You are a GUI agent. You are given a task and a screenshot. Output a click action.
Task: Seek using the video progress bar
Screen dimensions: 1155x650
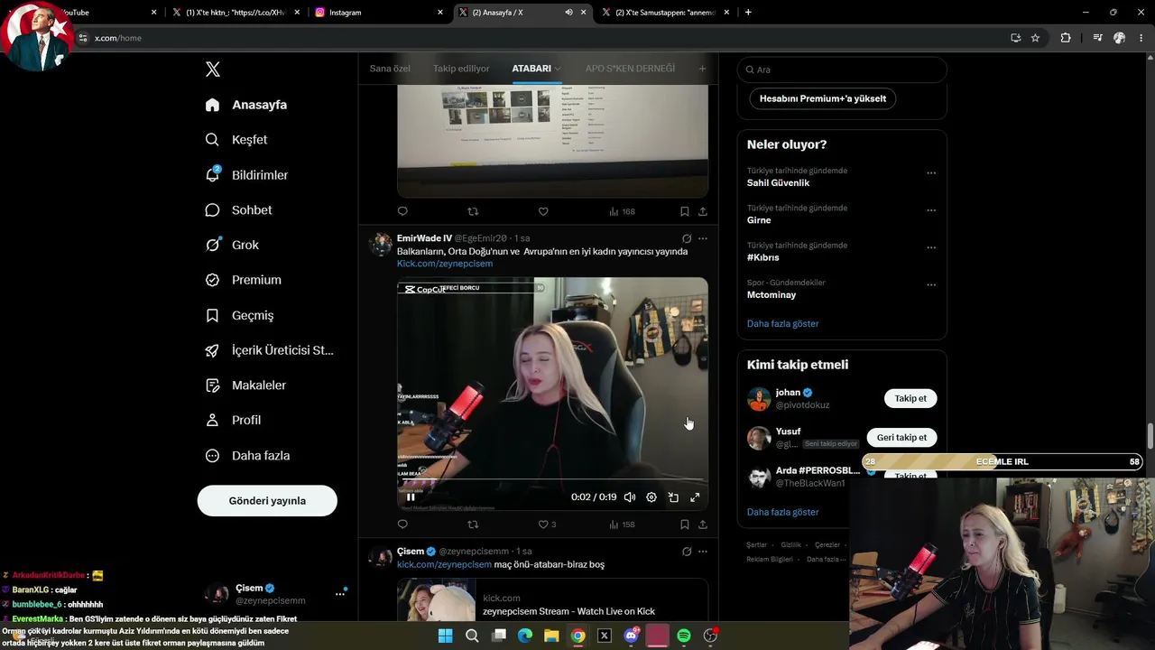coord(552,481)
